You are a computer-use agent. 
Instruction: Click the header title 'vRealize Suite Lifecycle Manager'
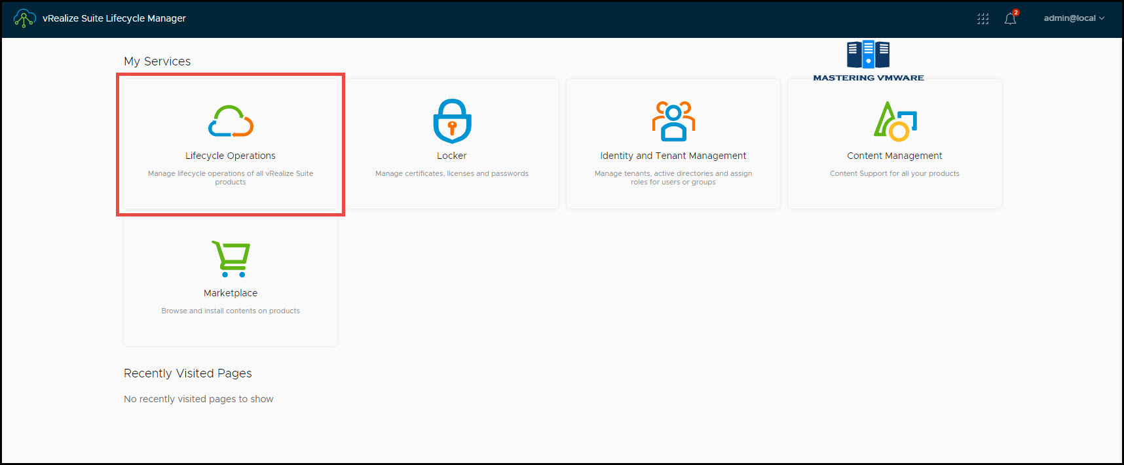pos(114,18)
